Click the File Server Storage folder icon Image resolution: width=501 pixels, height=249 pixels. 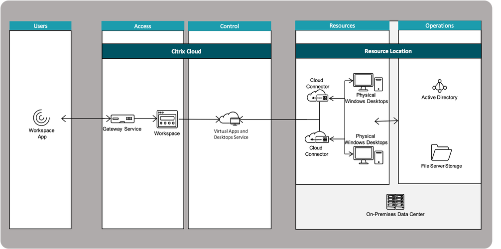point(441,152)
